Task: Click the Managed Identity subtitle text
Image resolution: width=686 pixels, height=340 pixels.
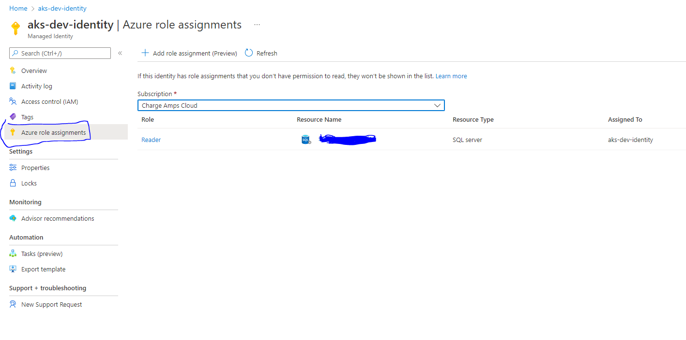Action: click(x=50, y=36)
